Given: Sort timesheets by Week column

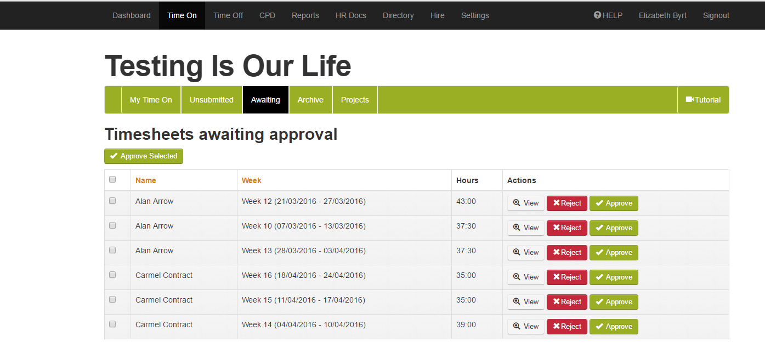Looking at the screenshot, I should coord(251,180).
